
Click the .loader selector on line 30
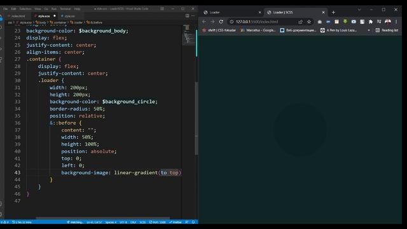pyautogui.click(x=48, y=81)
